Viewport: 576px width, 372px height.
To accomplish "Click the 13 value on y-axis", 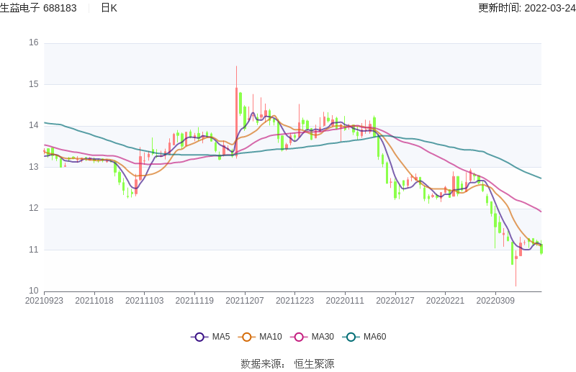I will coord(34,167).
